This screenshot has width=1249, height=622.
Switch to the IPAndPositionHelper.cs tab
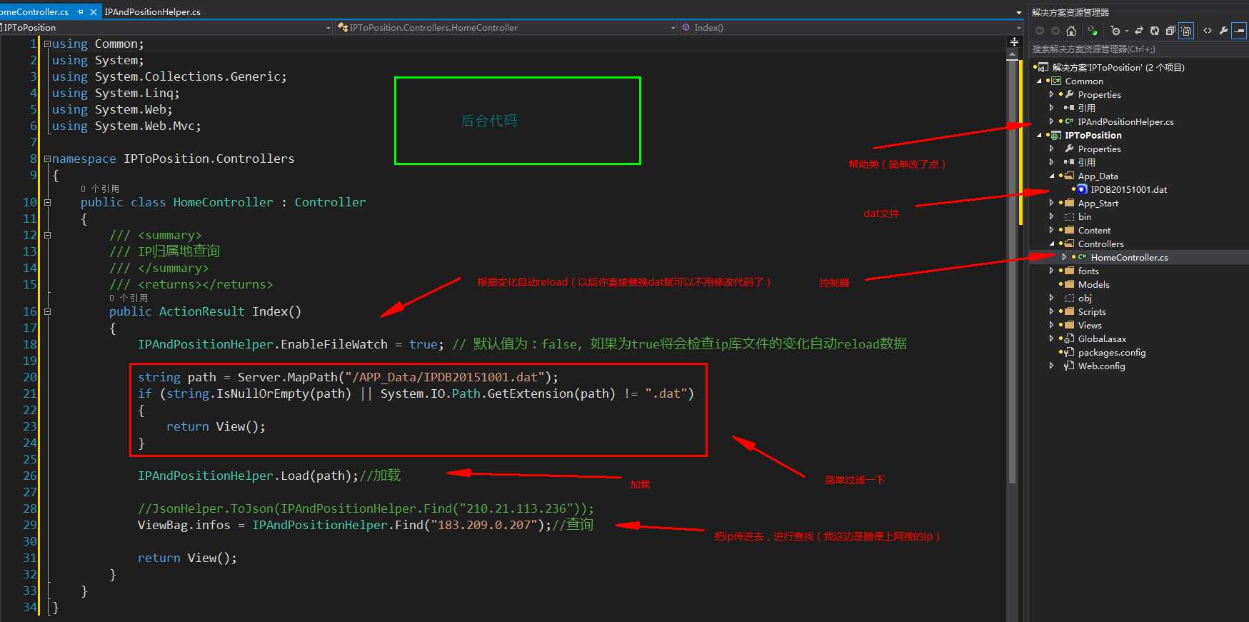(153, 12)
